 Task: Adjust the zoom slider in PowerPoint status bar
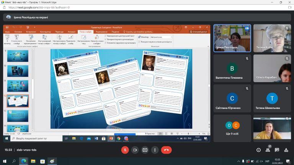point(188,134)
